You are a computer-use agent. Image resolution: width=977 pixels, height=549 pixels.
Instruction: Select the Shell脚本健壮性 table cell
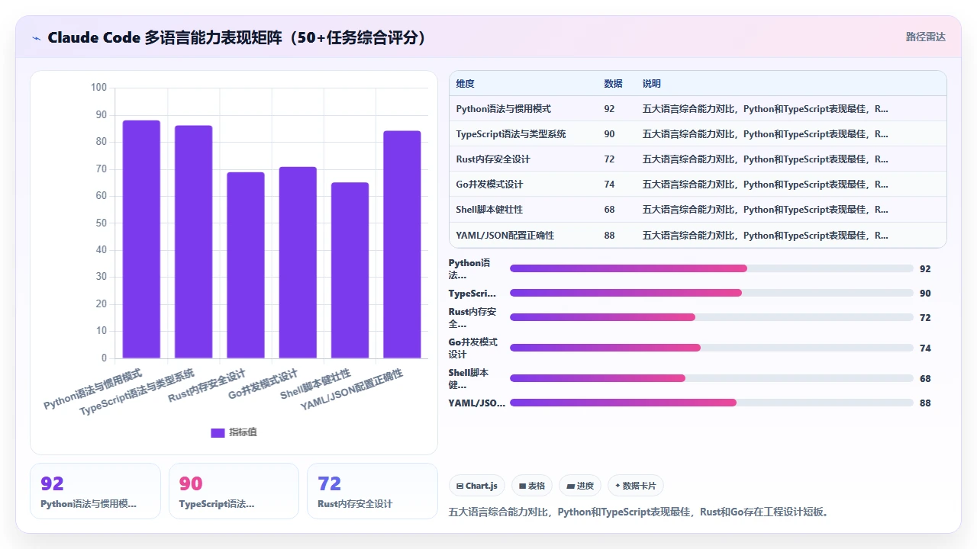point(489,210)
